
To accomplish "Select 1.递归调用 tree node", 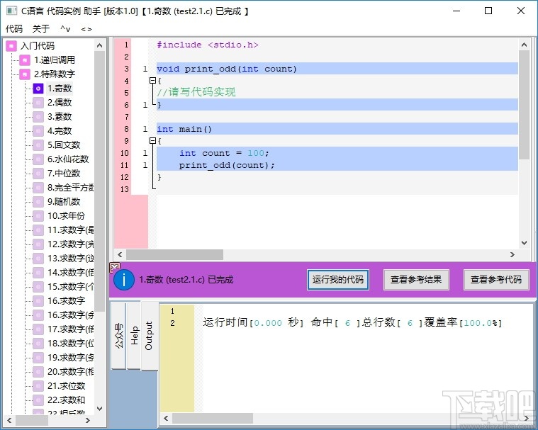I will (x=55, y=60).
